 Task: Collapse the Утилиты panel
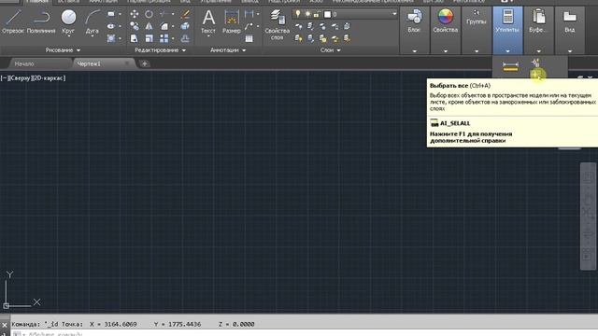point(507,30)
